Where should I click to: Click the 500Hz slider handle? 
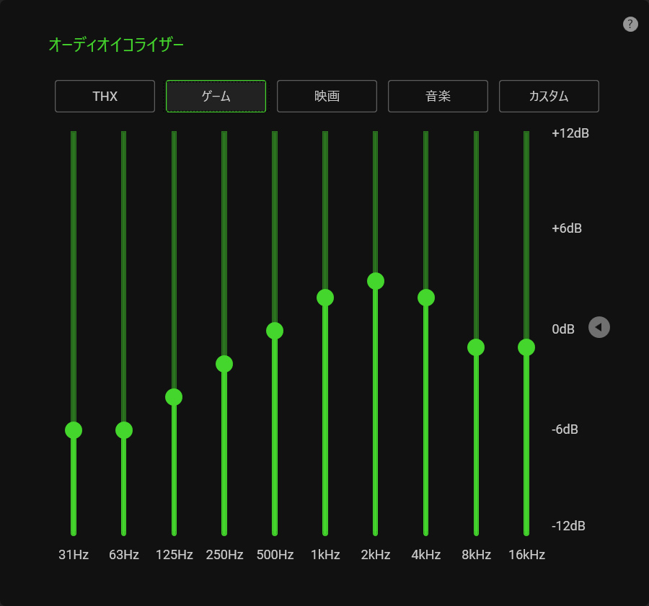click(x=275, y=331)
